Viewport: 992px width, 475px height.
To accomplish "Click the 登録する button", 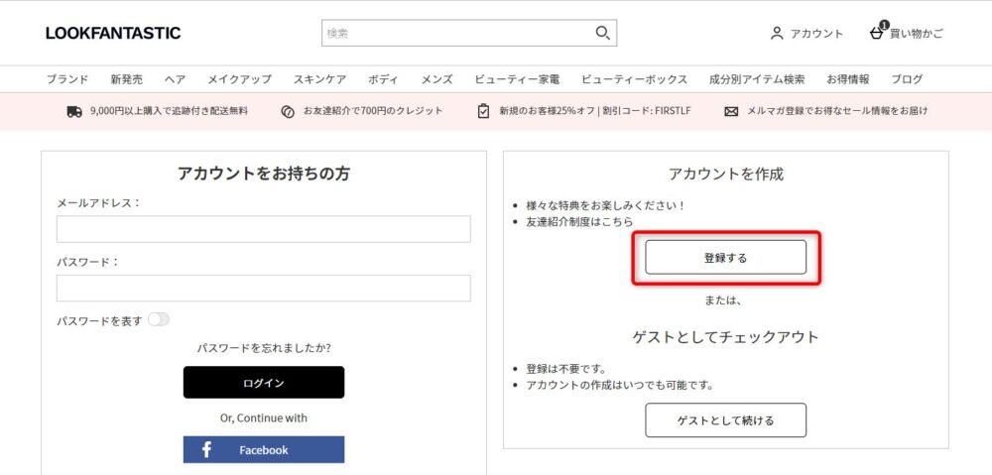I will point(726,258).
